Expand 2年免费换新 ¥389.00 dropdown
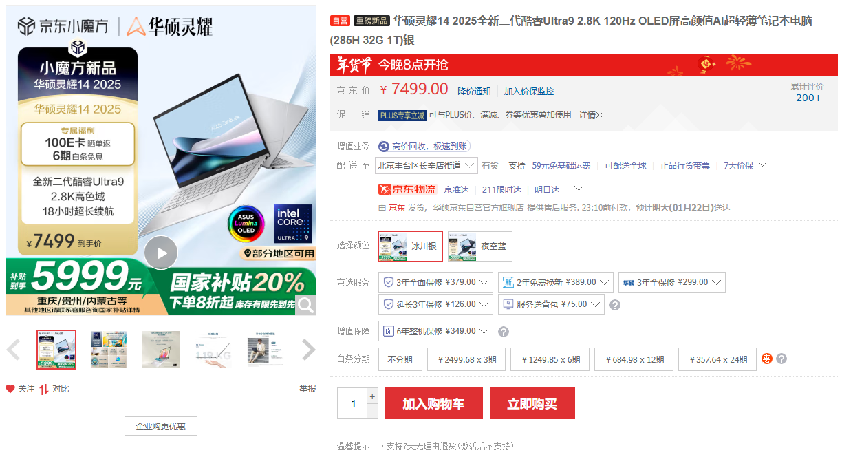The height and width of the screenshot is (457, 842). point(556,282)
